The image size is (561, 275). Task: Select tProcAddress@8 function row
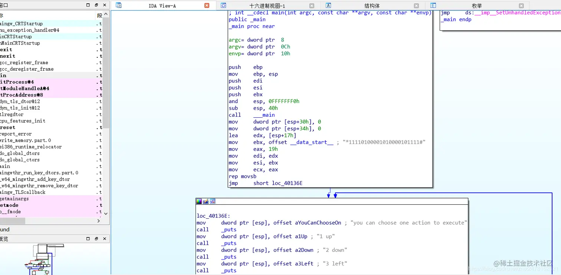tap(51, 95)
